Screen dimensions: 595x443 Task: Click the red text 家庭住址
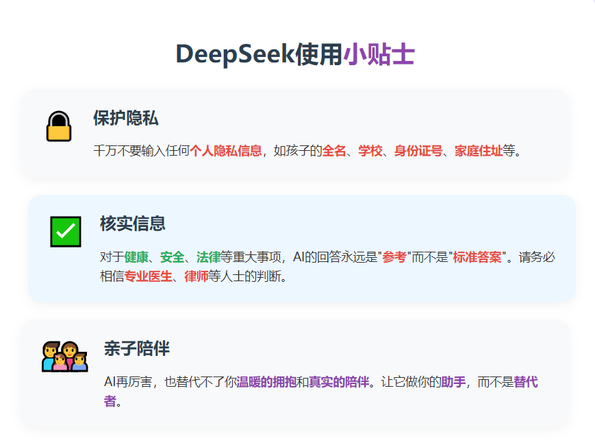(479, 151)
